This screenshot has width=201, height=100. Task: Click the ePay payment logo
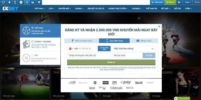pos(126,83)
